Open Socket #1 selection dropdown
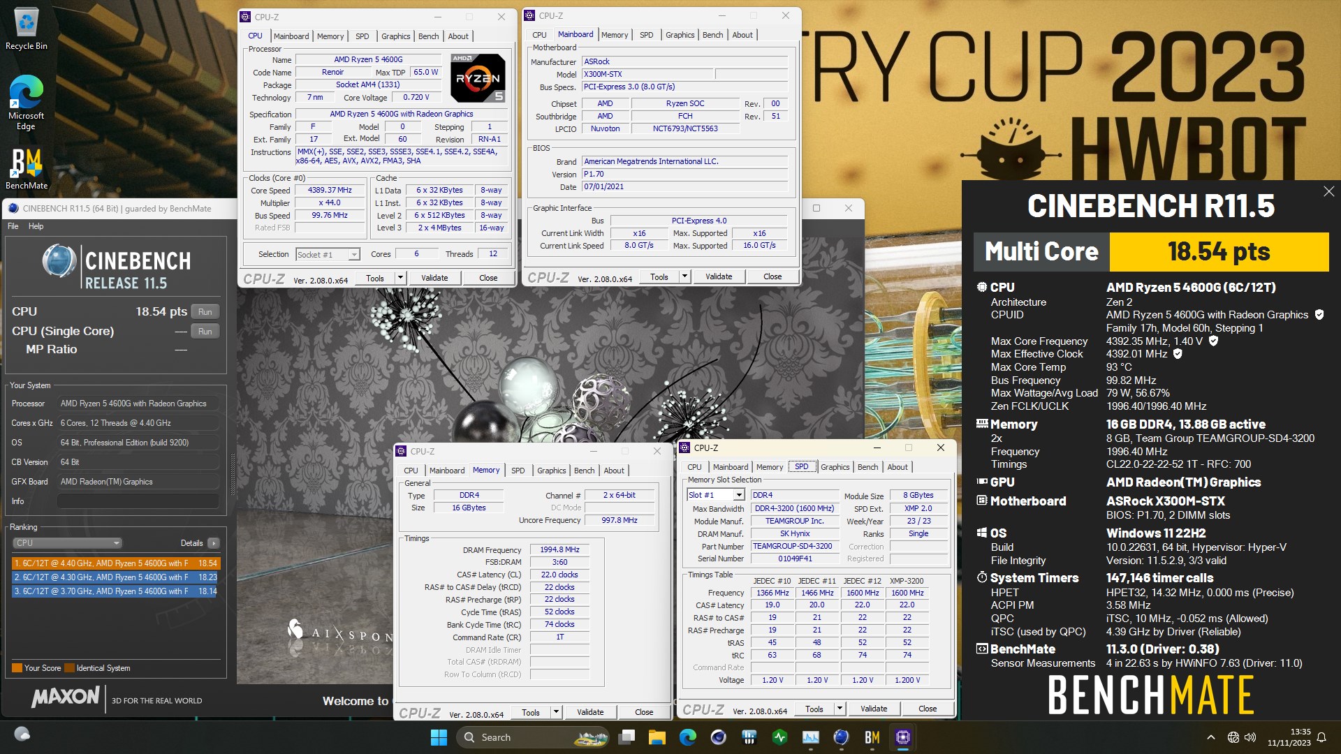The width and height of the screenshot is (1341, 754). (x=328, y=255)
